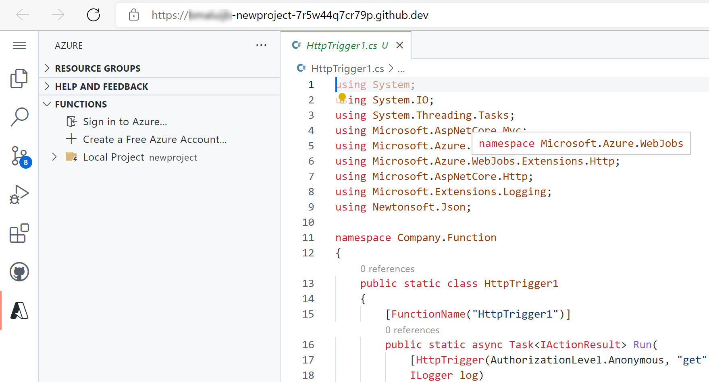Reload the browser page
The height and width of the screenshot is (382, 709).
point(94,15)
